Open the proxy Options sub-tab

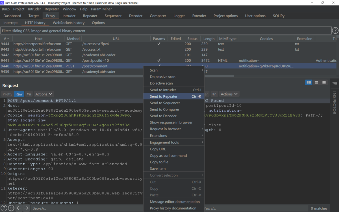coord(98,23)
